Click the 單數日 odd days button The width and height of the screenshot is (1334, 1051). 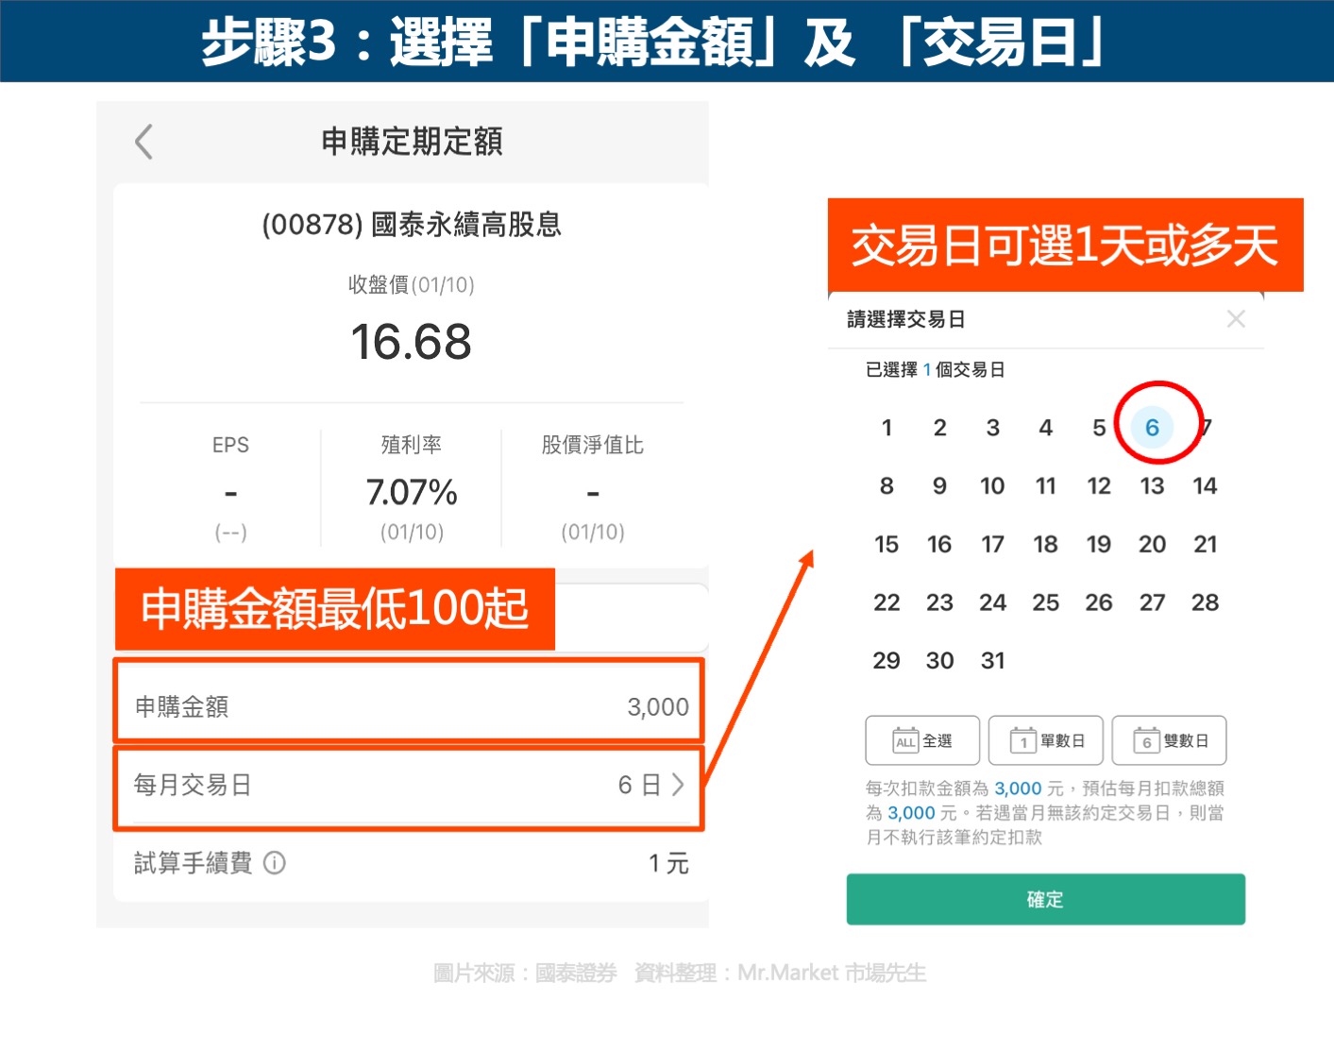tap(1046, 740)
